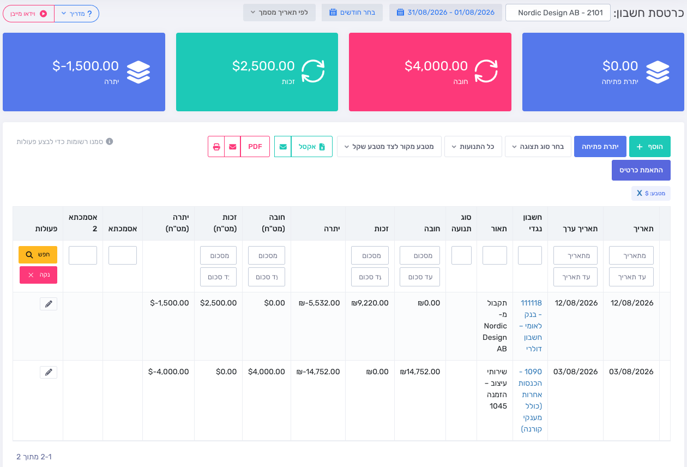Click the choose months (בחר חודשים) button
This screenshot has height=467, width=687.
tap(352, 13)
